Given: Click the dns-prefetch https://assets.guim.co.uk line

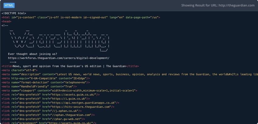Looking at the screenshot, I should (x=50, y=95).
